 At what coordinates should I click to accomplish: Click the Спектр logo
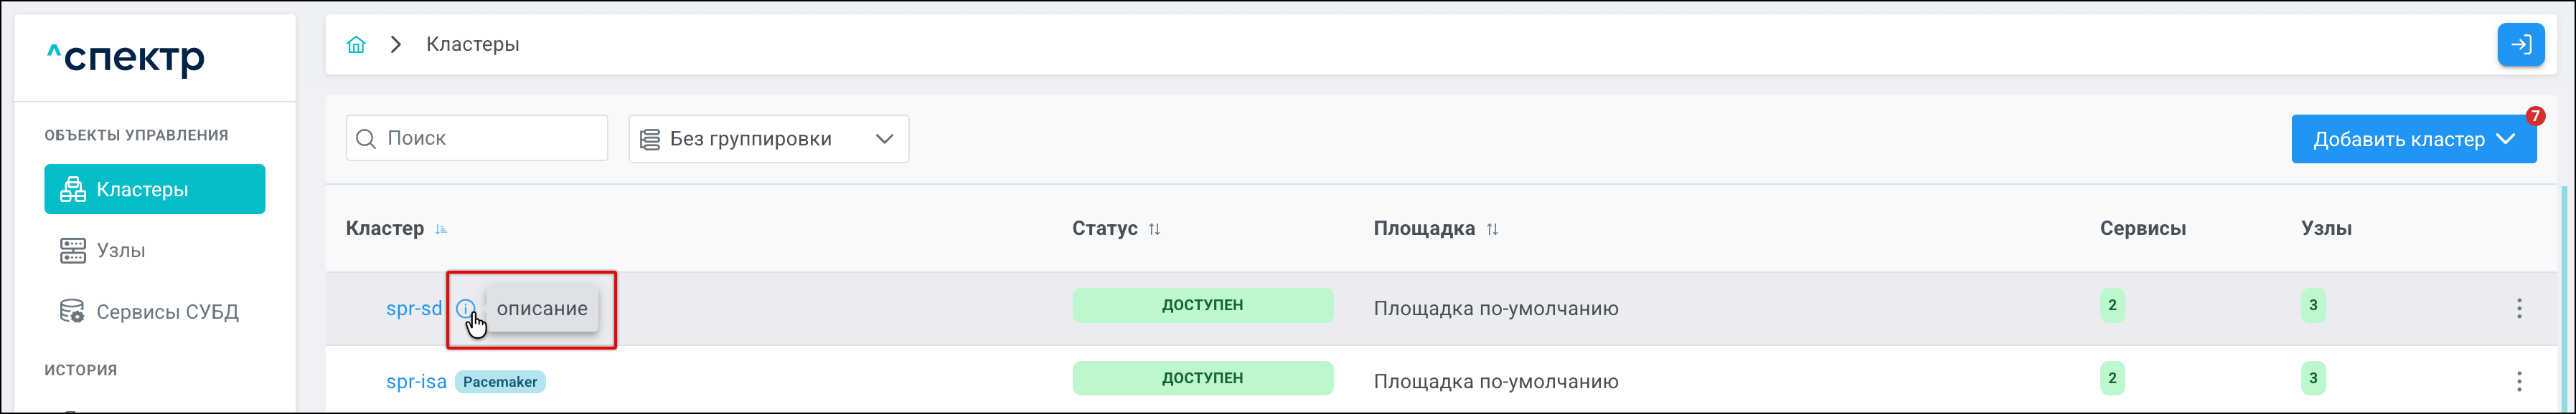127,58
